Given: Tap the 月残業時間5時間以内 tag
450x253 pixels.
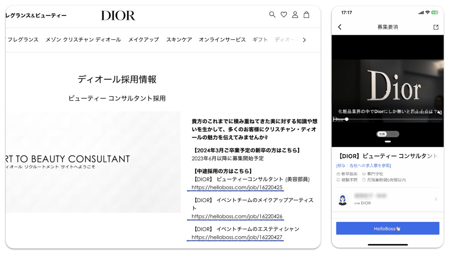Looking at the screenshot, I should tap(384, 180).
